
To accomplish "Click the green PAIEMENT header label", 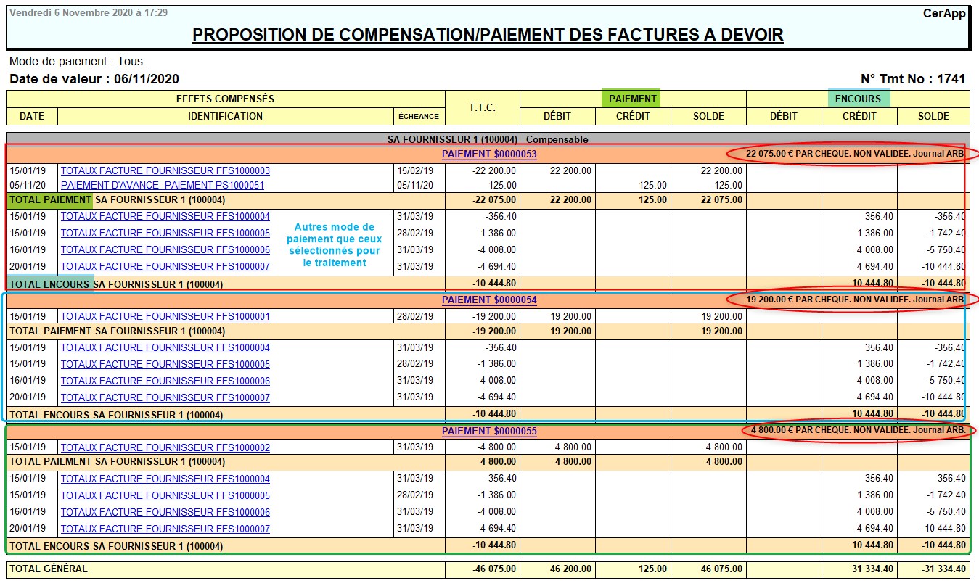I will 632,99.
